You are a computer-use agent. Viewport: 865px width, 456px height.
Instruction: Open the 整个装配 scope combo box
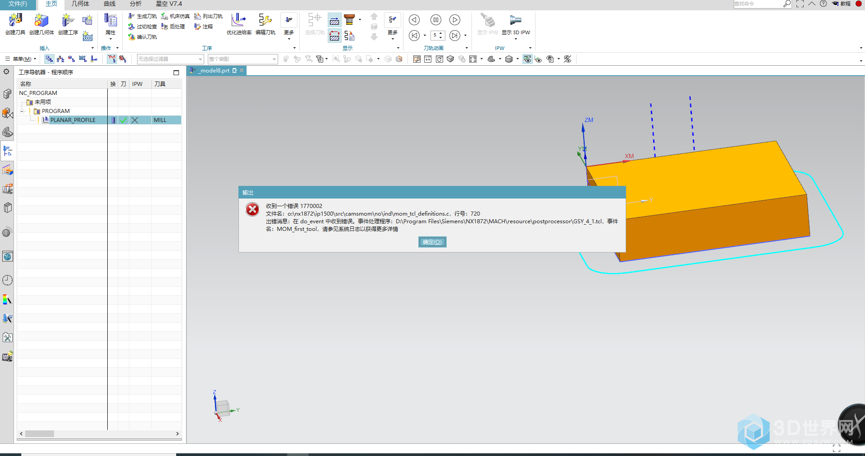point(243,59)
